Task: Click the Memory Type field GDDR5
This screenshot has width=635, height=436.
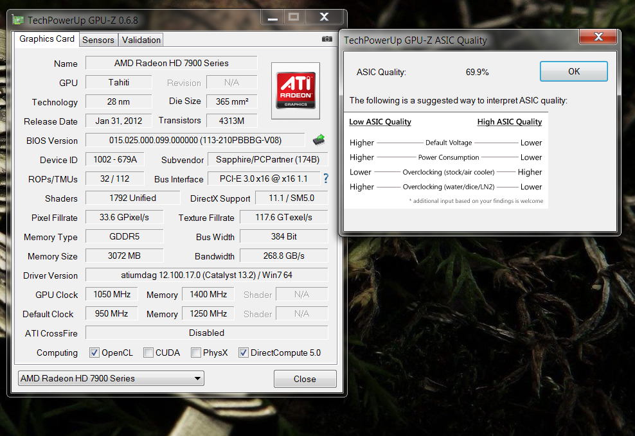Action: coord(124,236)
